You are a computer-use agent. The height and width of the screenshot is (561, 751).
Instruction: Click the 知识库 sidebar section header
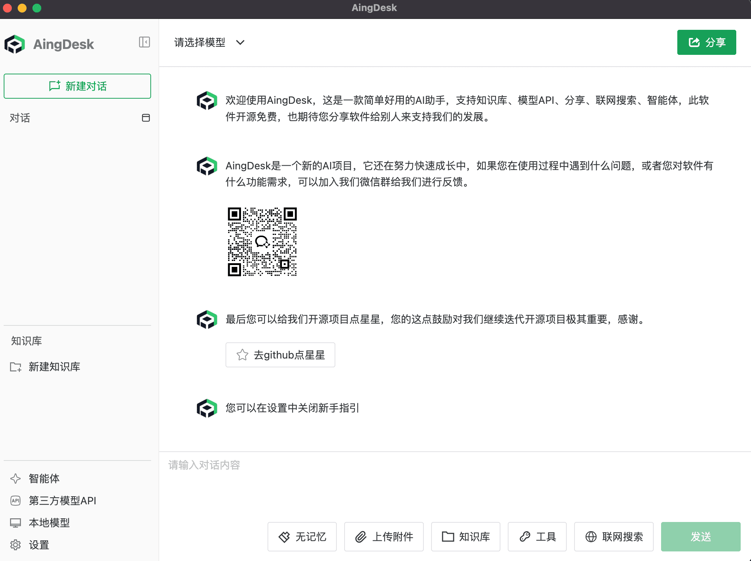[27, 341]
